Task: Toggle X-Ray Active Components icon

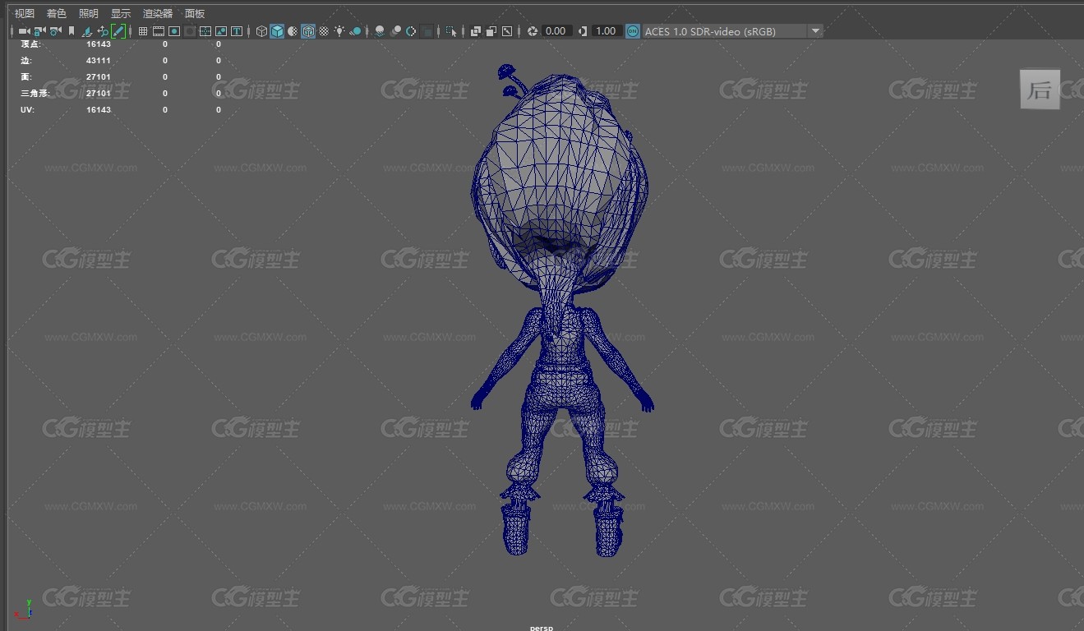Action: [491, 31]
